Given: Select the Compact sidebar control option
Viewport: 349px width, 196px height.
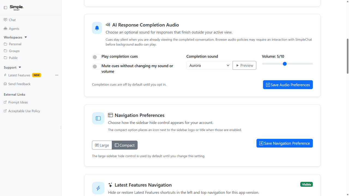Looking at the screenshot, I should point(125,145).
